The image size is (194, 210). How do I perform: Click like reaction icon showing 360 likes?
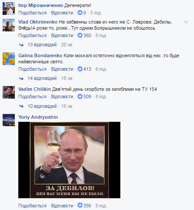coord(80,35)
